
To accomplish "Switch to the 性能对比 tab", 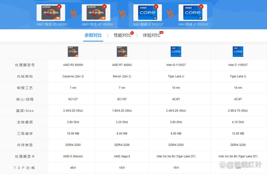I will (122, 35).
